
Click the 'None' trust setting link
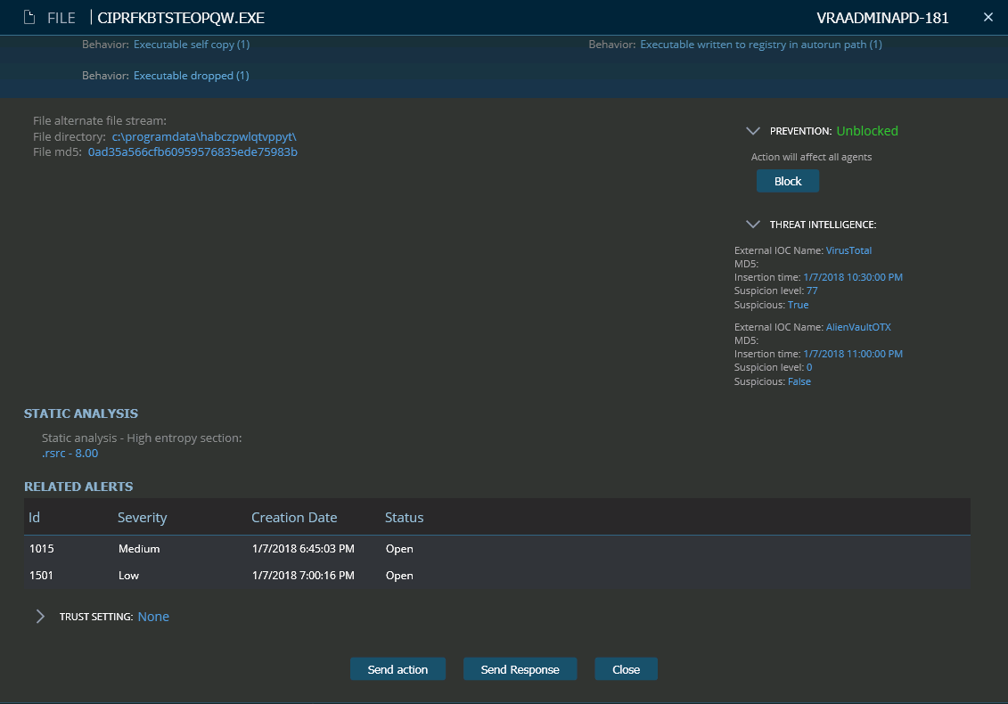click(x=153, y=616)
